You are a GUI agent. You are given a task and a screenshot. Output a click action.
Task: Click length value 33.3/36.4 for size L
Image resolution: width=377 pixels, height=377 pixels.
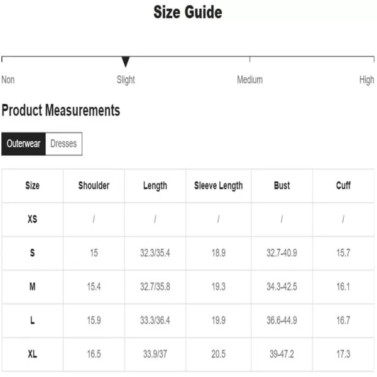(x=155, y=320)
